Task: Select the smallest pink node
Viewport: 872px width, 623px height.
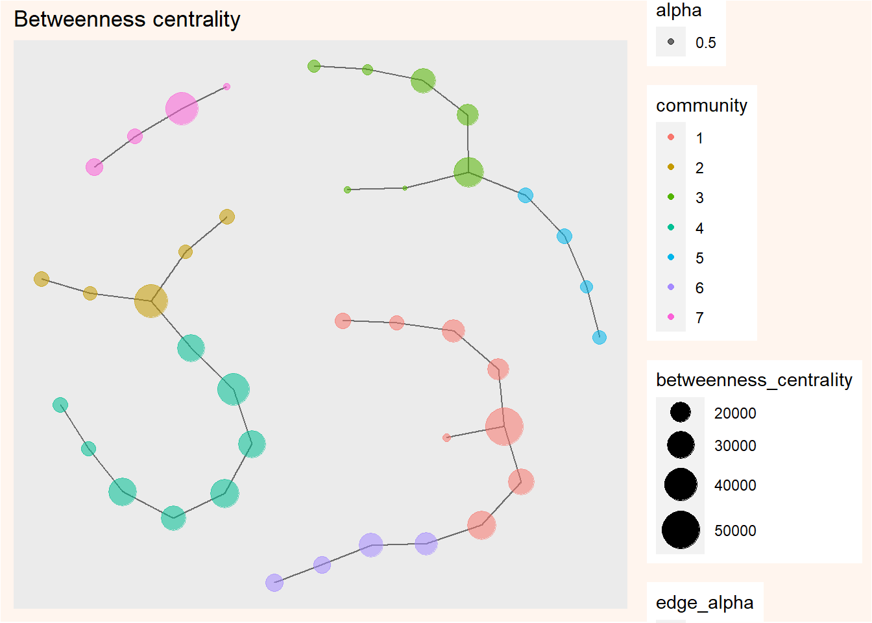Action: (x=226, y=86)
